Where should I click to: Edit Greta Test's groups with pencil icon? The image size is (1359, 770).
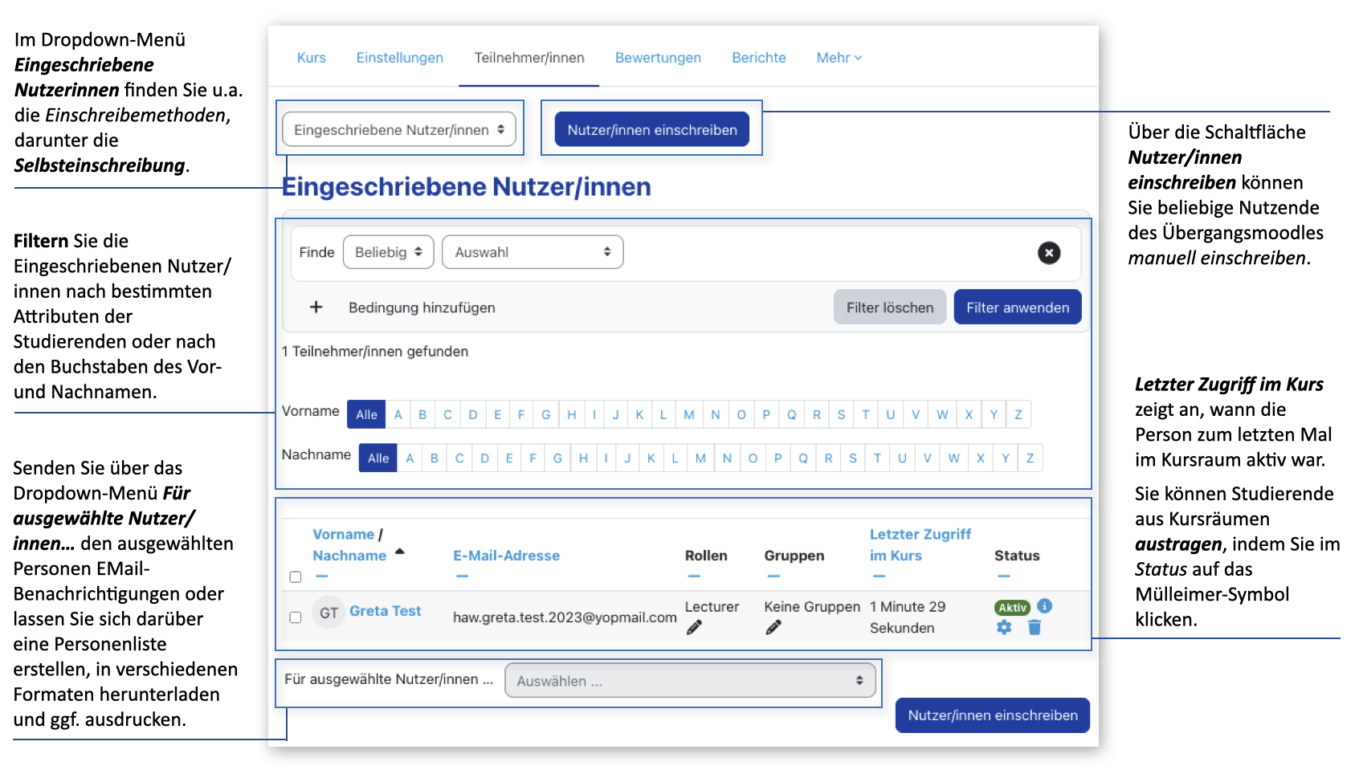[773, 628]
